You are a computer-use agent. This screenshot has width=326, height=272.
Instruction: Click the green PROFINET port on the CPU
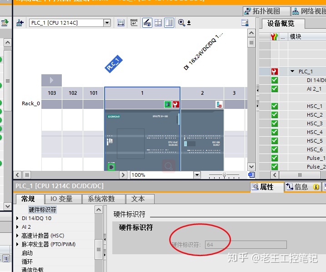tap(111, 167)
